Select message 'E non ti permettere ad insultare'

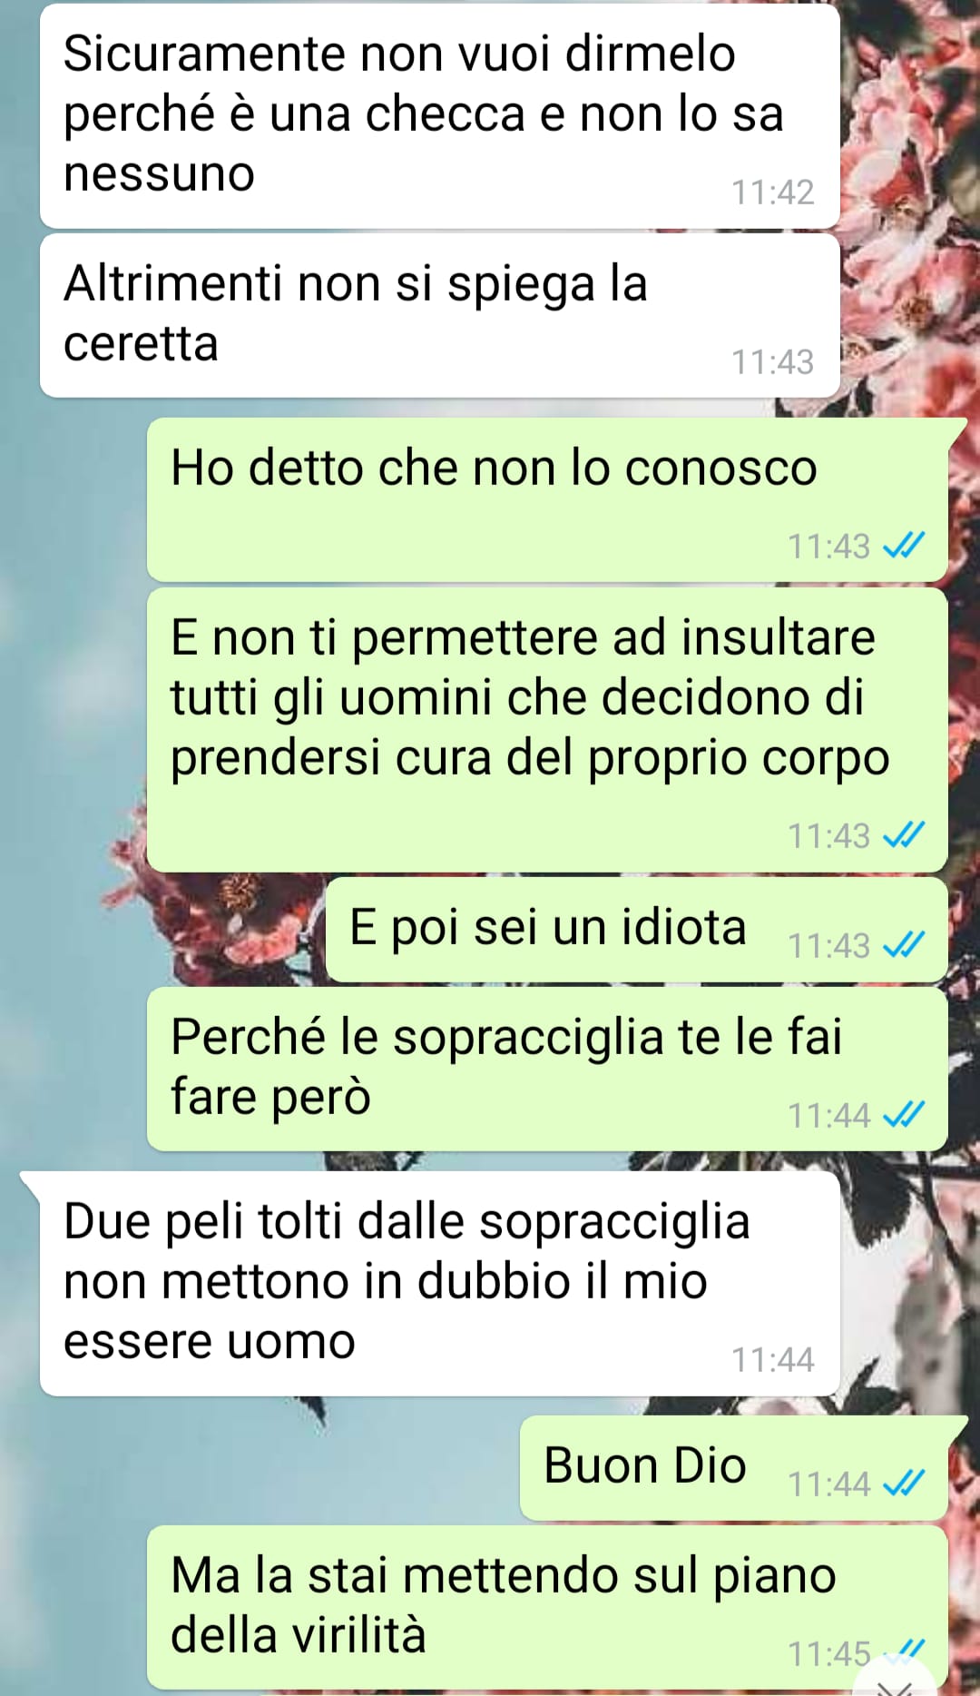click(547, 729)
